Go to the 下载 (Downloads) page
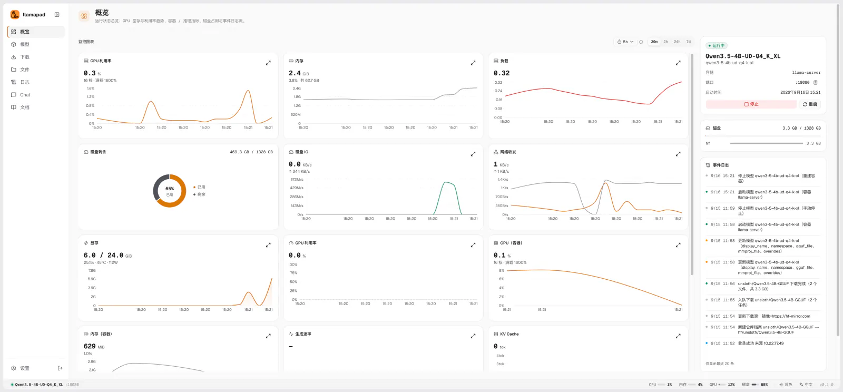Viewport: 843px width, 392px height. click(x=36, y=57)
